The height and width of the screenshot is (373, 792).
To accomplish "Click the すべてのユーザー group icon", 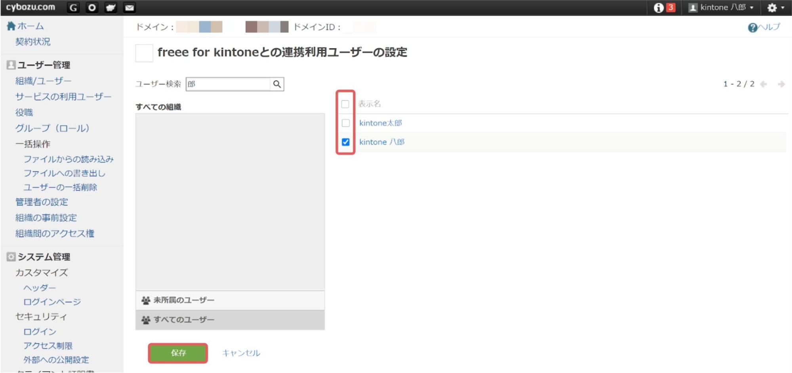I will (x=146, y=320).
